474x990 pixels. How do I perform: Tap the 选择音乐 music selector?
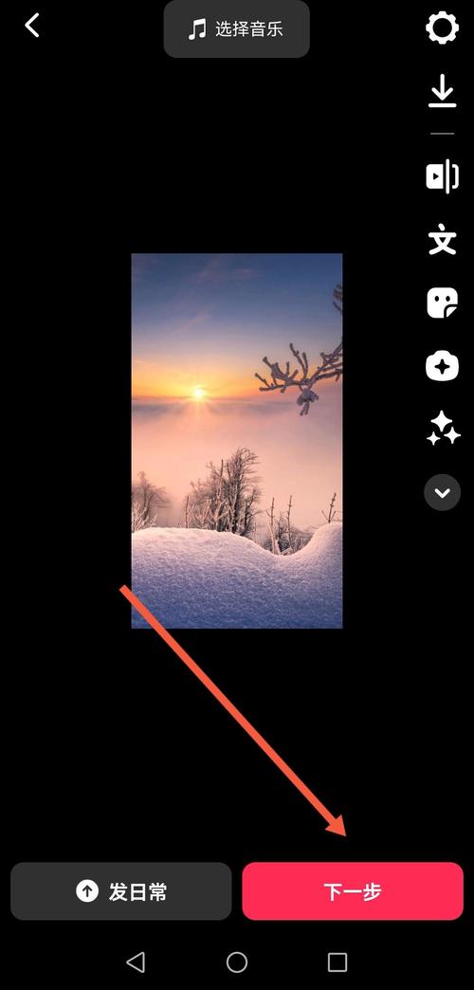click(x=237, y=29)
